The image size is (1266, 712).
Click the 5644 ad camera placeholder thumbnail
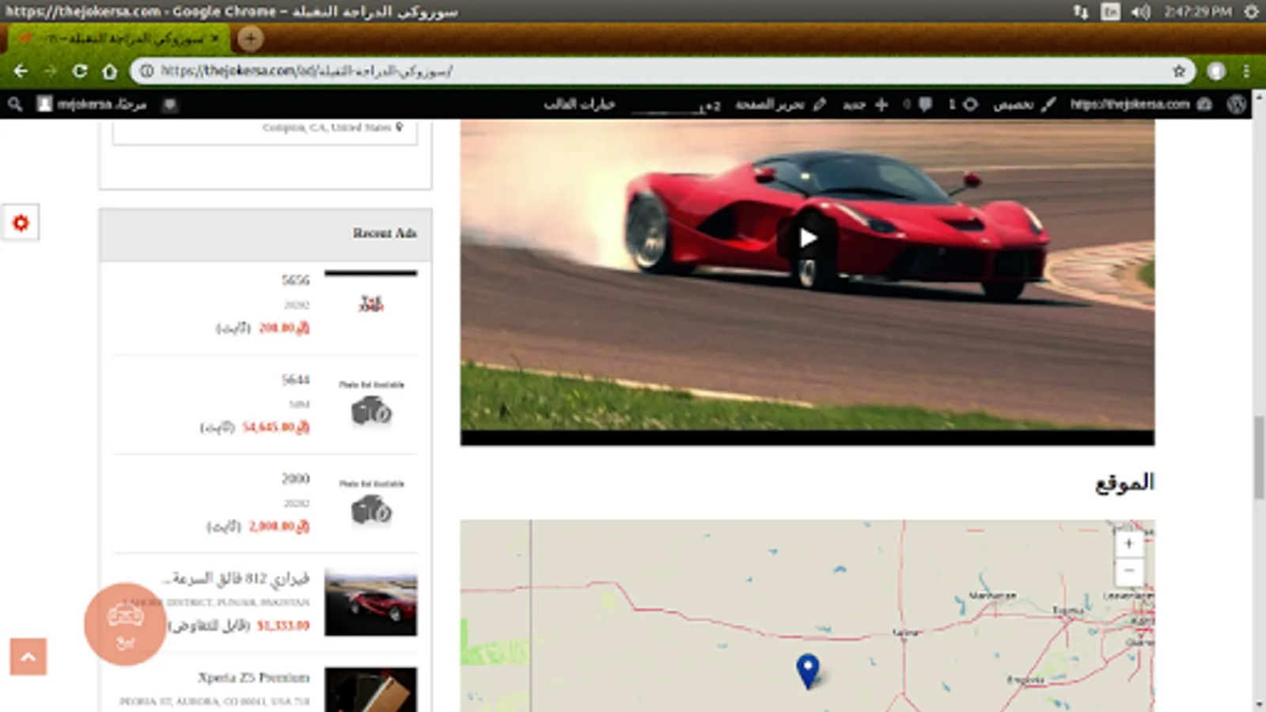371,406
